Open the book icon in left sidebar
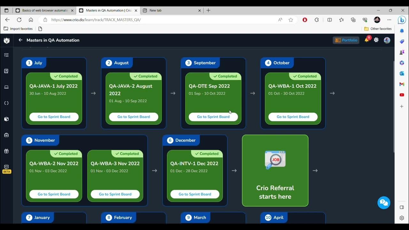Screen dimensions: 409x230 tap(6, 71)
